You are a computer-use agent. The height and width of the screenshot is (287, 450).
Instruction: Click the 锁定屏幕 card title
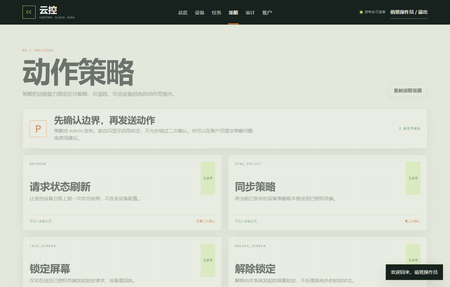click(50, 269)
